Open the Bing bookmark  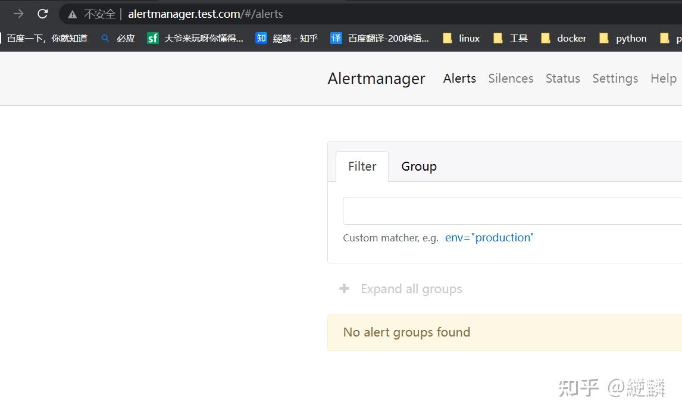118,38
